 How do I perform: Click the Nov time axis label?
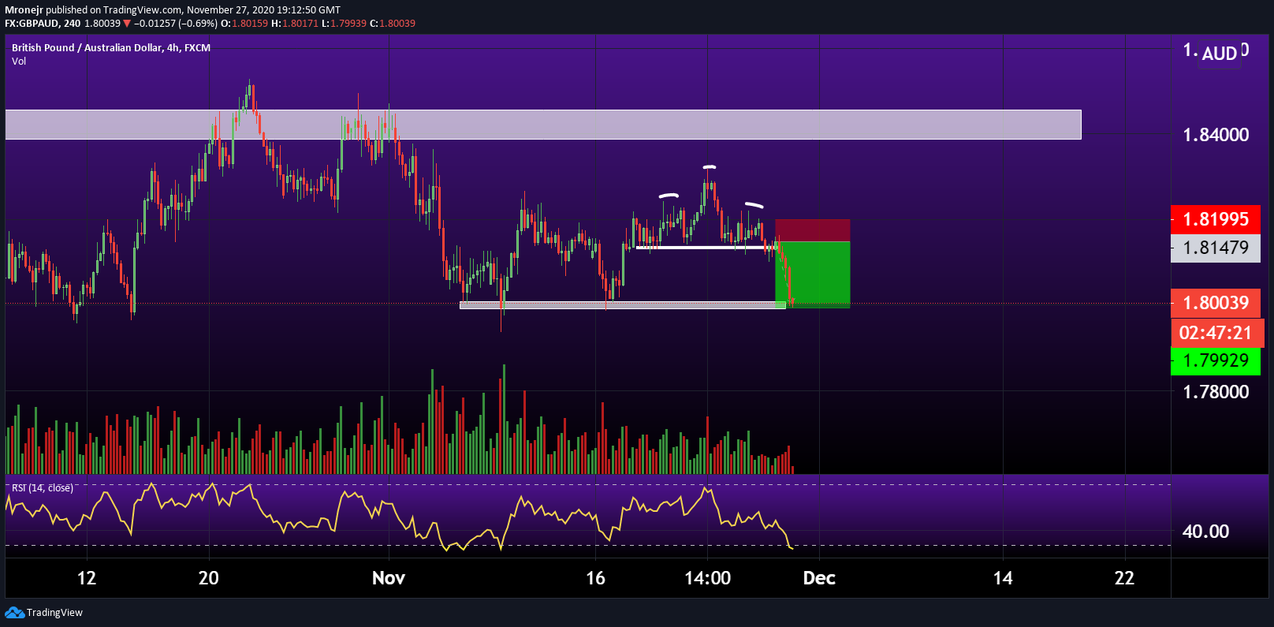coord(389,578)
